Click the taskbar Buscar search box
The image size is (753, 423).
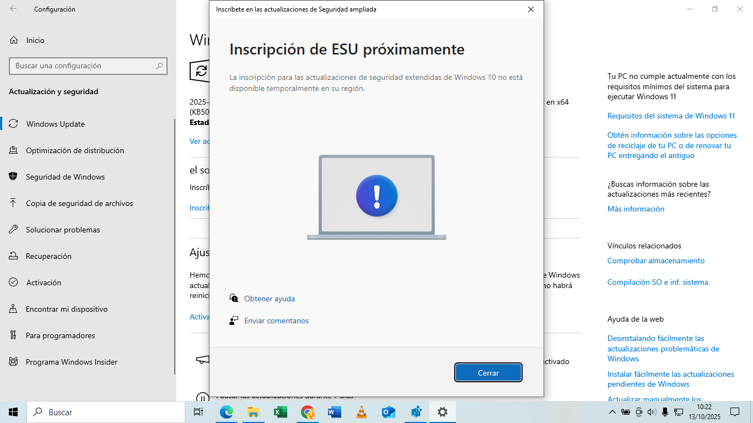[106, 412]
